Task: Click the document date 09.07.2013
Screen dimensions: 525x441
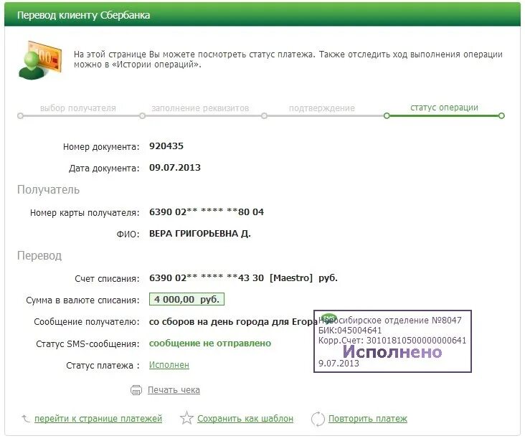Action: click(175, 167)
